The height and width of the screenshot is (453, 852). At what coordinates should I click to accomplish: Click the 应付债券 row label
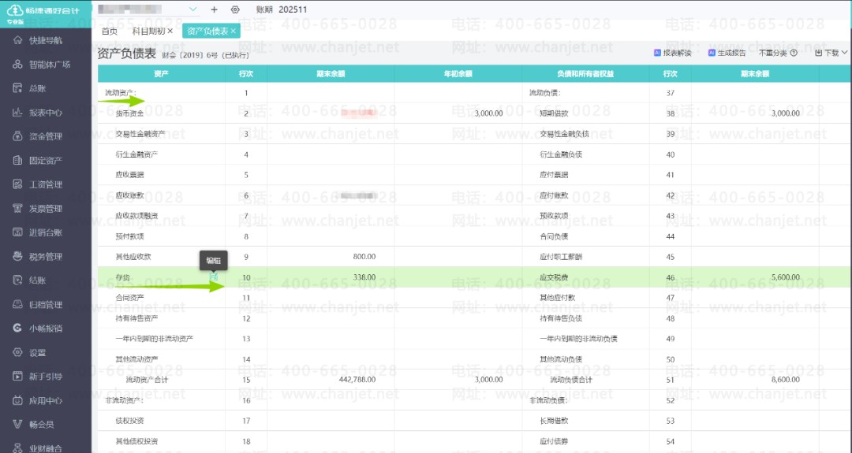point(554,442)
